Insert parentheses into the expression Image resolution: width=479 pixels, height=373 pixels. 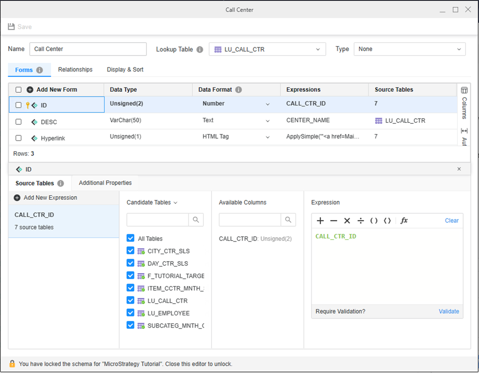(374, 220)
